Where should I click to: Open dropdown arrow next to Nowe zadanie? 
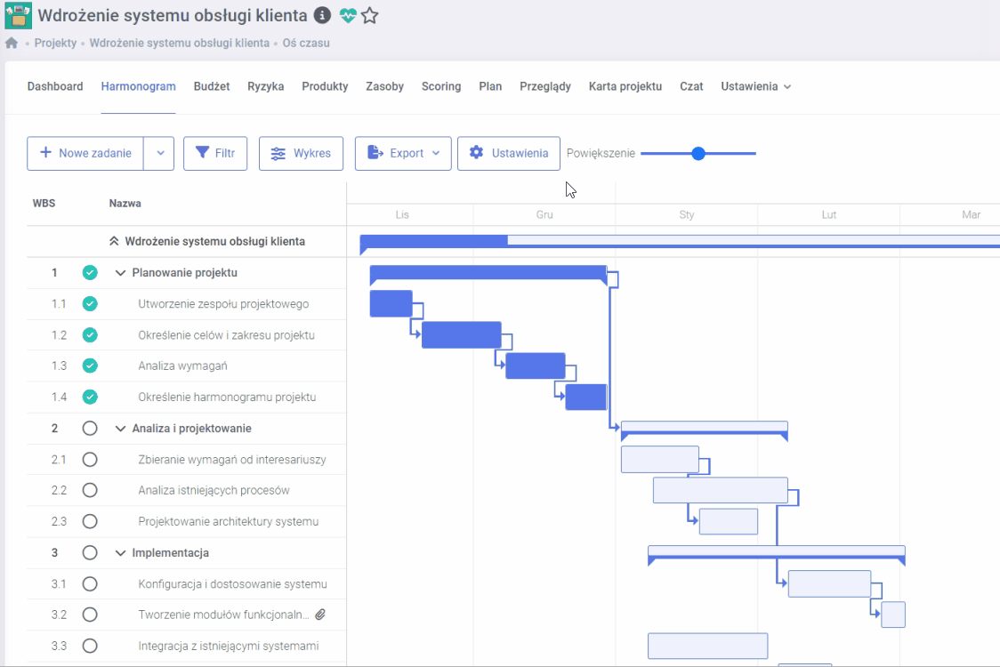pyautogui.click(x=160, y=153)
